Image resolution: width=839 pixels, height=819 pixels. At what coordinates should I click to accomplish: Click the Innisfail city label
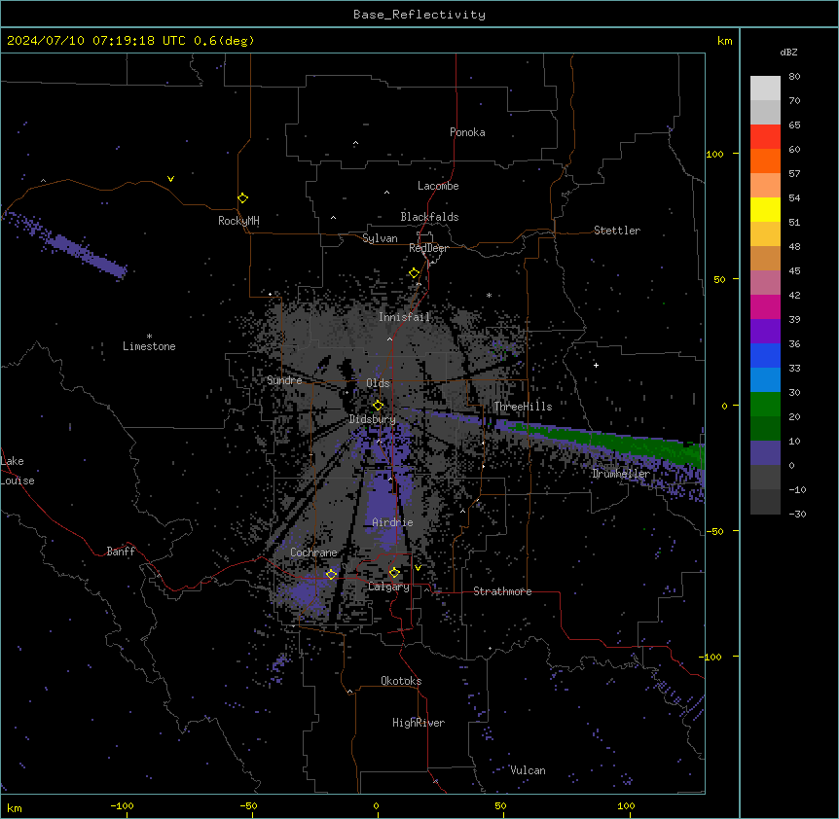coord(404,317)
